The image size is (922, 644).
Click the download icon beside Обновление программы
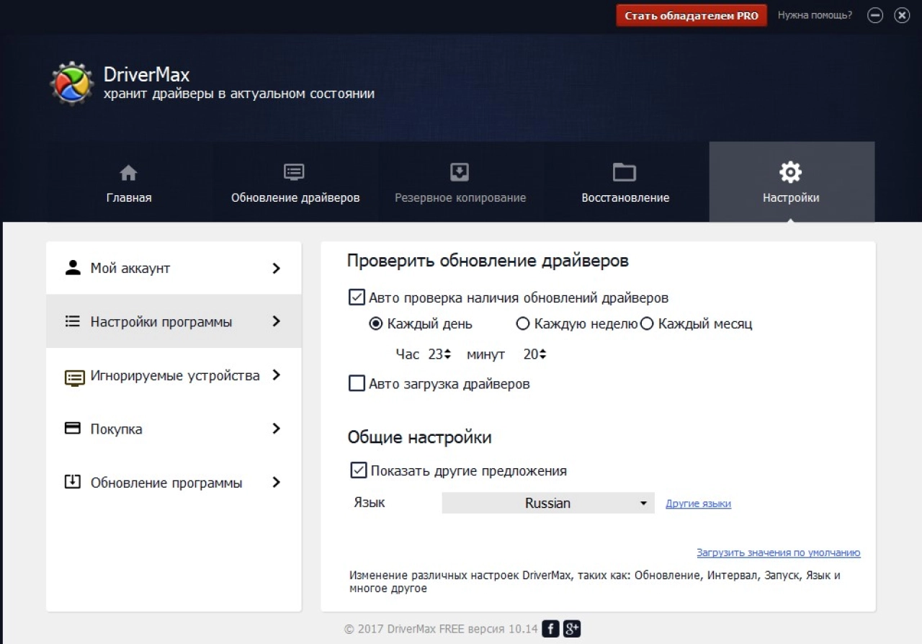tap(73, 482)
